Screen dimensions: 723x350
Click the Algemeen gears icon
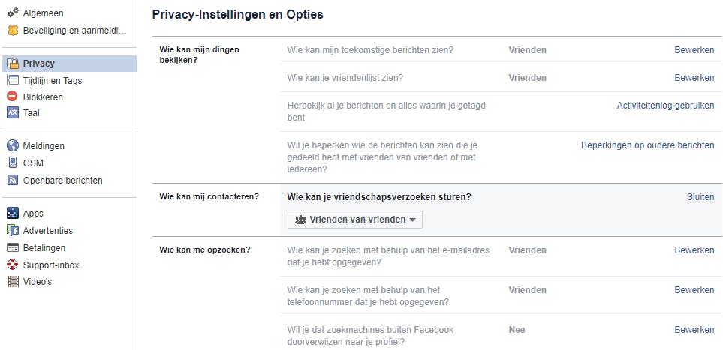tap(12, 13)
